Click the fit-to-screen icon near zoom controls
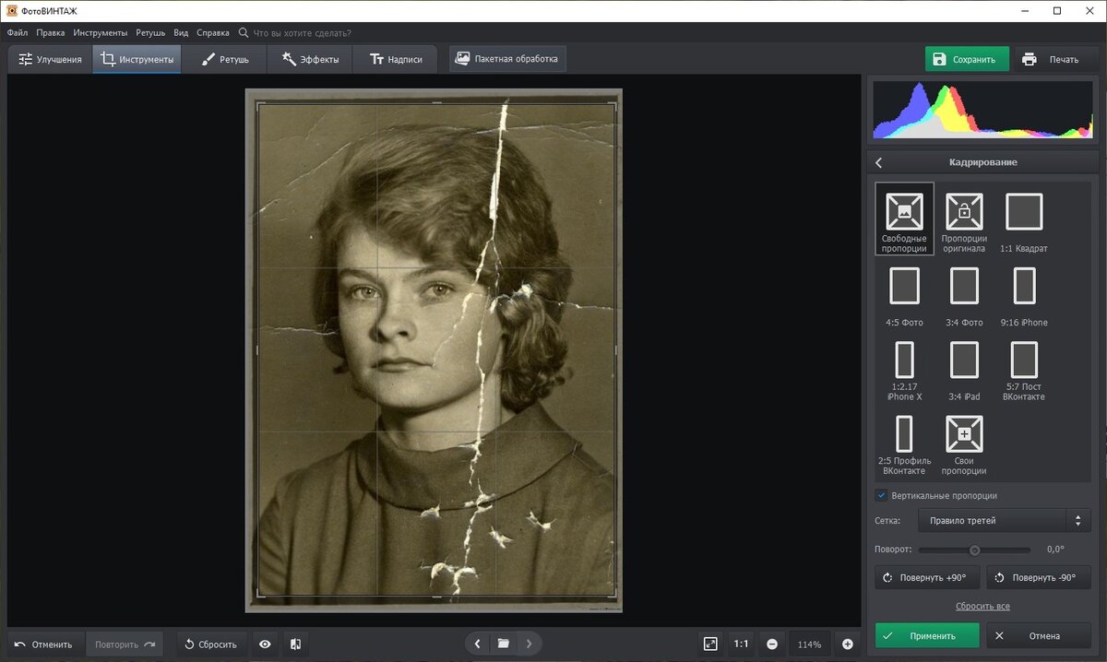 [x=708, y=644]
